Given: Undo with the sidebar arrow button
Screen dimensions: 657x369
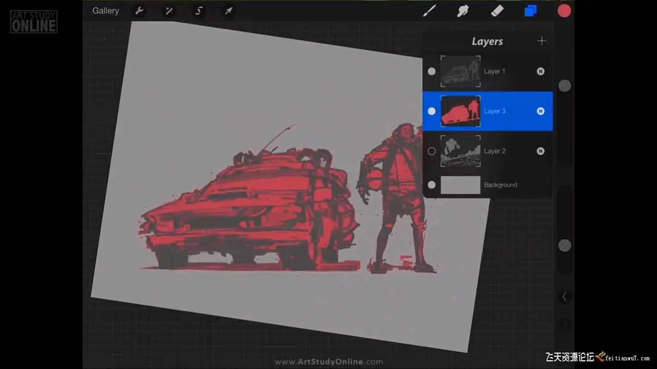Looking at the screenshot, I should (565, 296).
